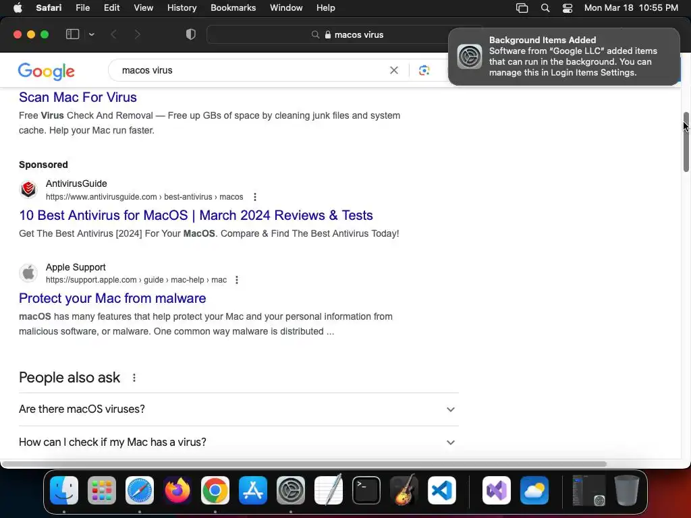Click the horizontal page scrollbar
The width and height of the screenshot is (691, 518).
304,464
